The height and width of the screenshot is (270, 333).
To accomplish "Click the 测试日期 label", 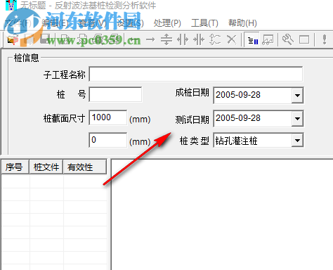I will (x=192, y=120).
